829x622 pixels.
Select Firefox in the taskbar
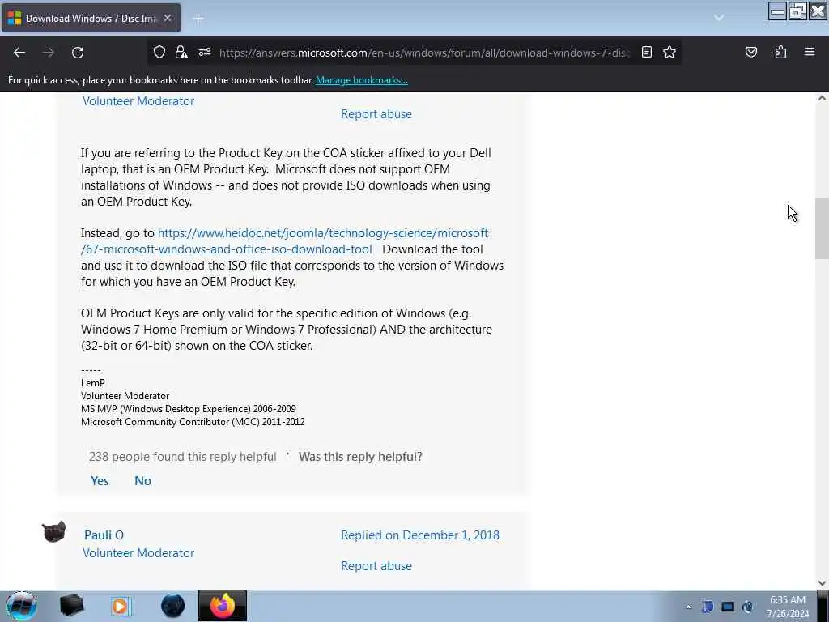(x=223, y=606)
